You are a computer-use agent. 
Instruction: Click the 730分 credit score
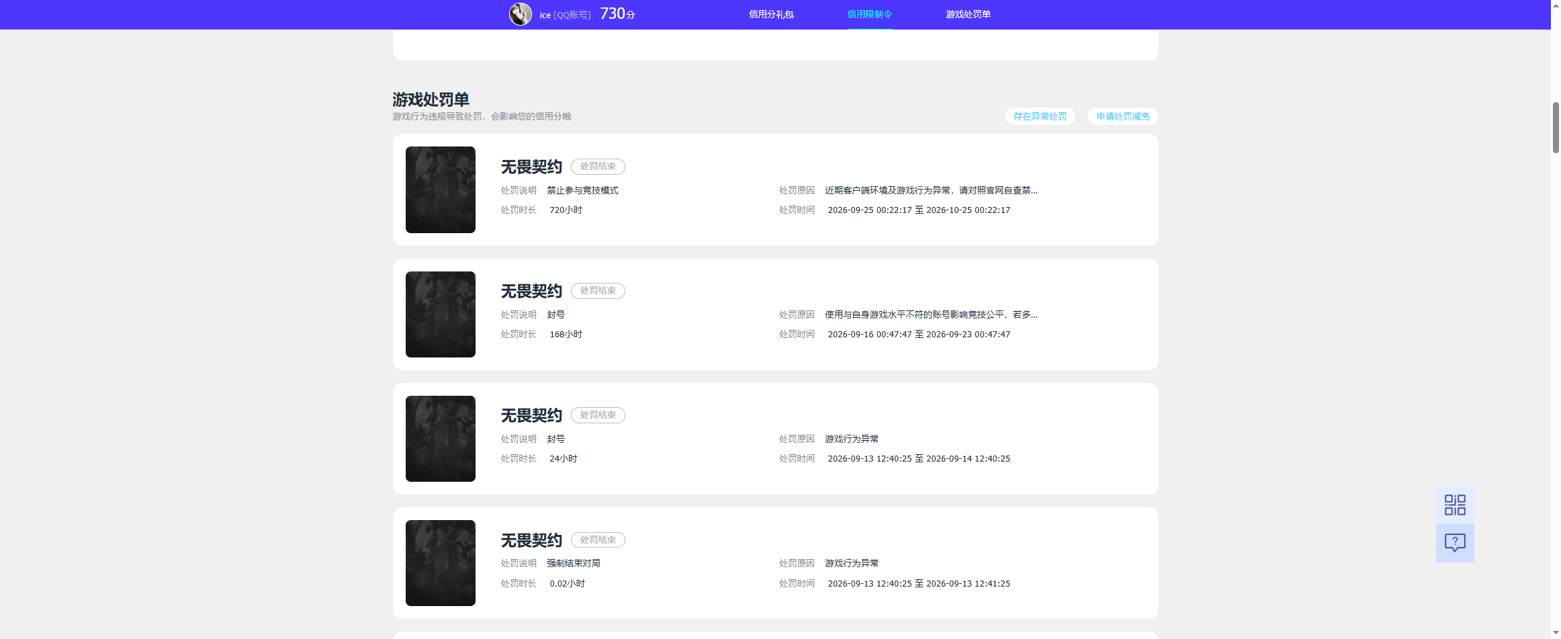click(617, 13)
